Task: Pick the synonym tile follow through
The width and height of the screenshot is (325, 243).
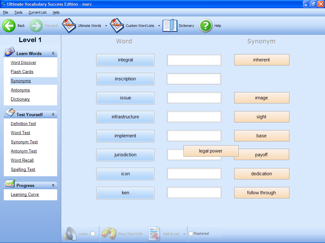Action: 262,193
